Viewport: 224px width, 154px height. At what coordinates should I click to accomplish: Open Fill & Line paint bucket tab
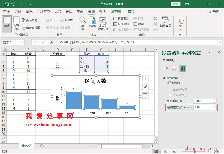click(165, 68)
